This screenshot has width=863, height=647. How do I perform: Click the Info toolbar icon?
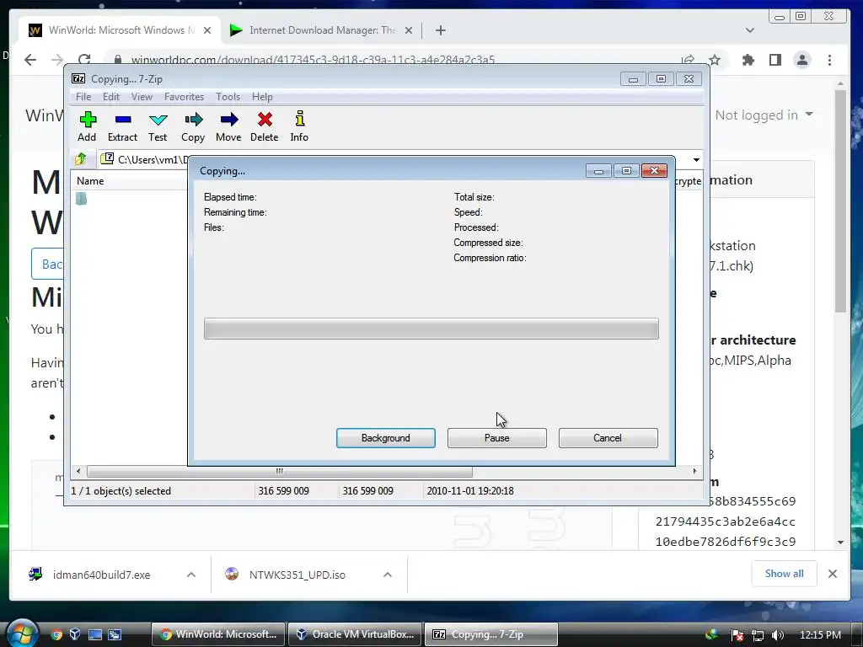tap(299, 126)
